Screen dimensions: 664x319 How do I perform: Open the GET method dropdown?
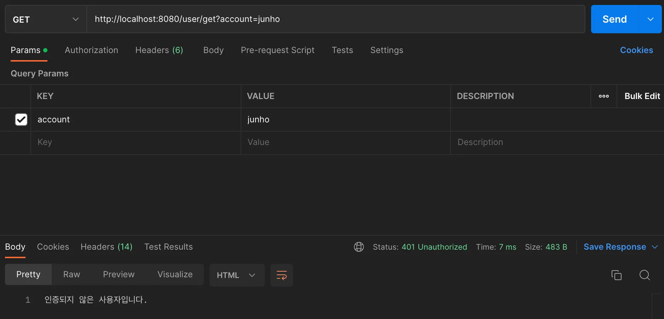pyautogui.click(x=46, y=19)
